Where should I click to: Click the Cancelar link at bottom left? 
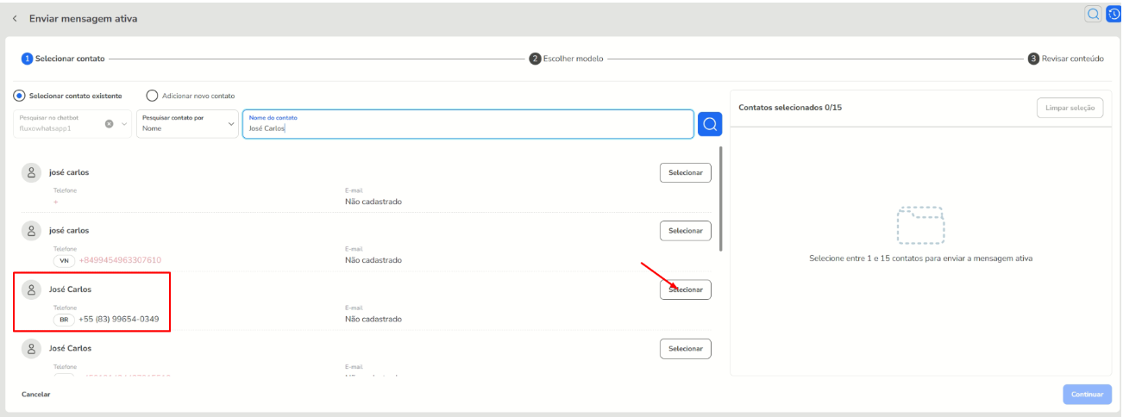point(36,394)
